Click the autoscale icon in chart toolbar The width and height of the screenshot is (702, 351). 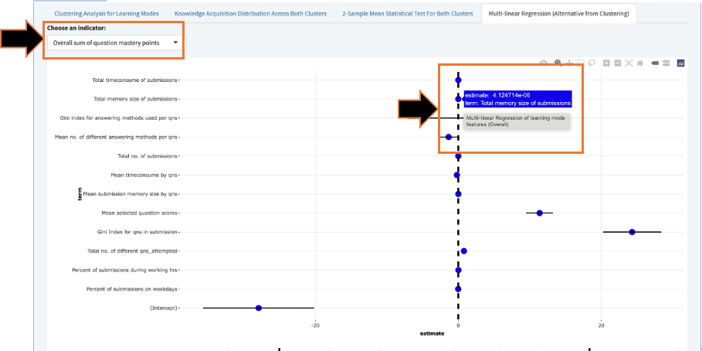point(629,63)
